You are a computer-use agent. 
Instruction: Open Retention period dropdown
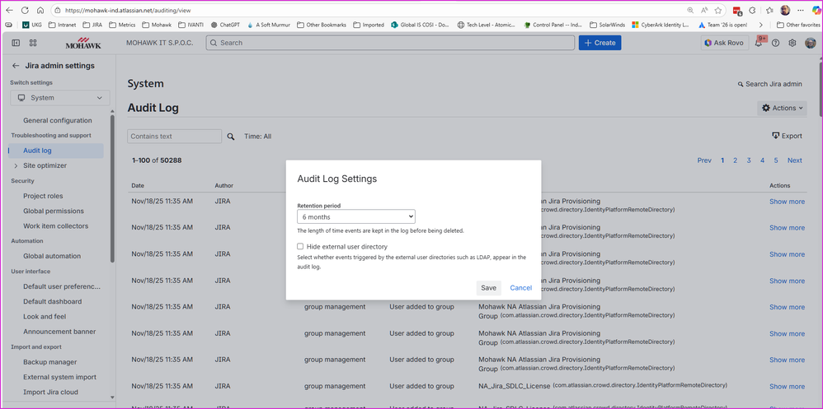[x=356, y=216]
